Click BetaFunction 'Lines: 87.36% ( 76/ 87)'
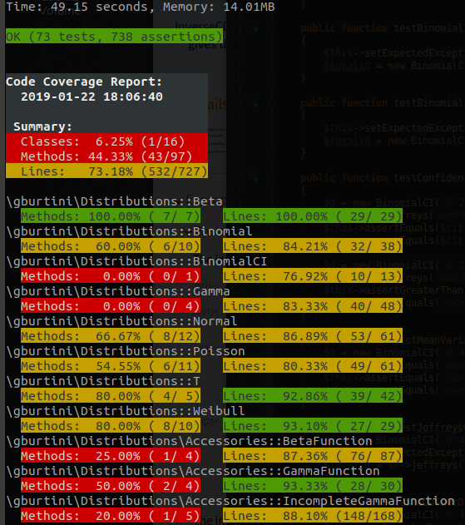 point(313,456)
